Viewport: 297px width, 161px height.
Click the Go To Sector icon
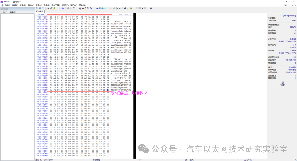(x=100, y=8)
